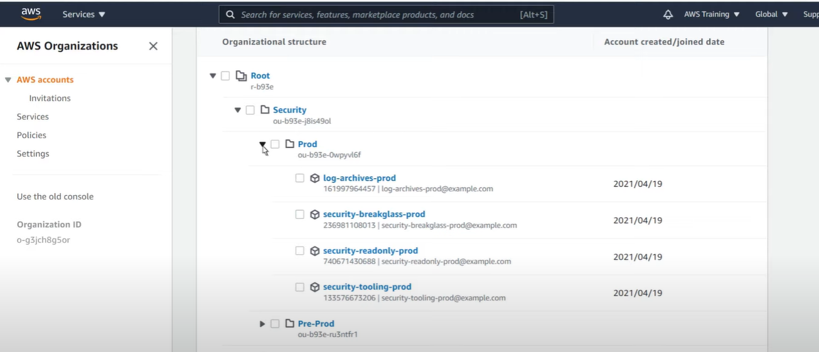
Task: Open Invitations in the sidebar
Action: coord(50,99)
